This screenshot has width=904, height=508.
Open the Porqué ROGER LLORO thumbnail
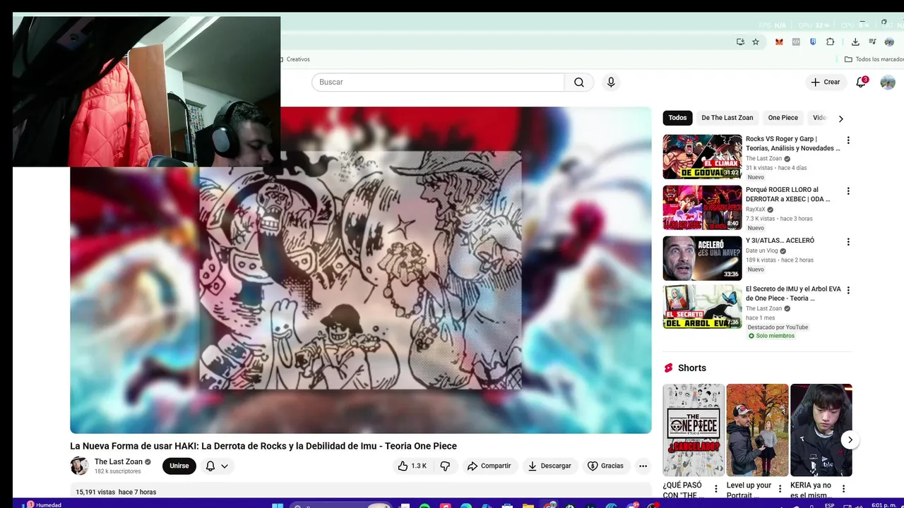pos(702,207)
